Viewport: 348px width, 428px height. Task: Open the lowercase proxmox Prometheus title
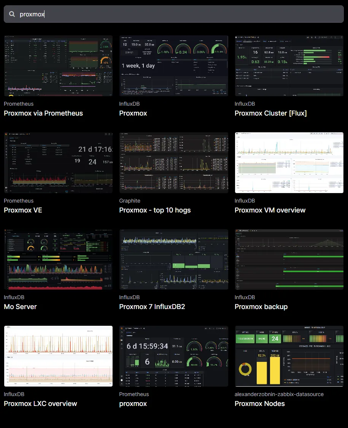(x=133, y=404)
